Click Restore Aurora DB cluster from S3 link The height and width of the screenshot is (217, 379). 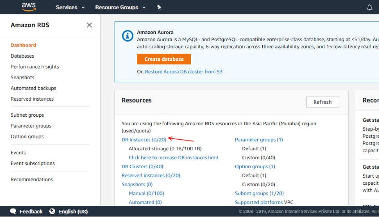184,72
